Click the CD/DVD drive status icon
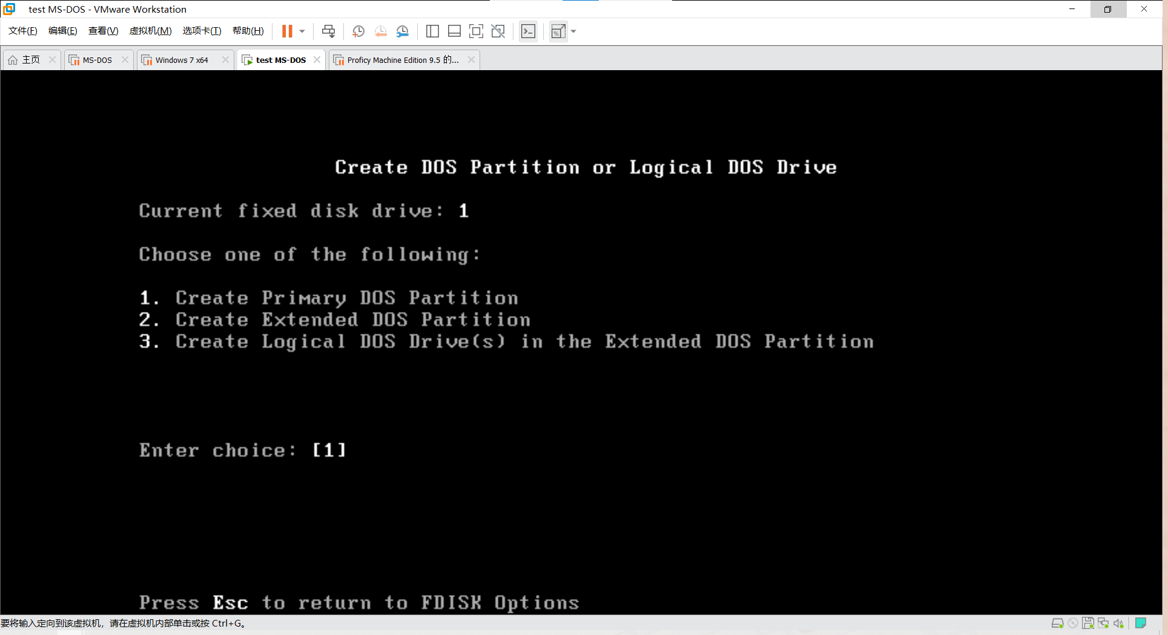 tap(1073, 624)
